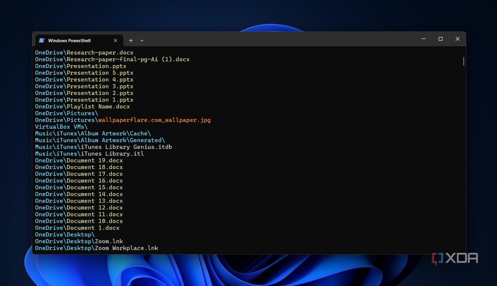Close the PowerShell window

(x=458, y=39)
